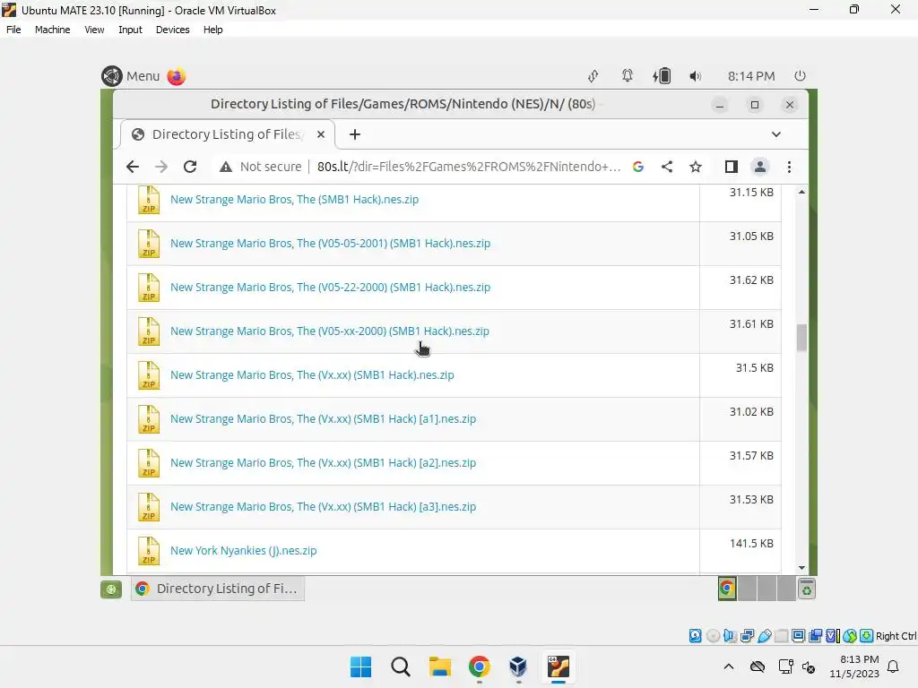Open the V05-05-2001 SMB1 Hack zip link
Image resolution: width=918 pixels, height=688 pixels.
[330, 244]
